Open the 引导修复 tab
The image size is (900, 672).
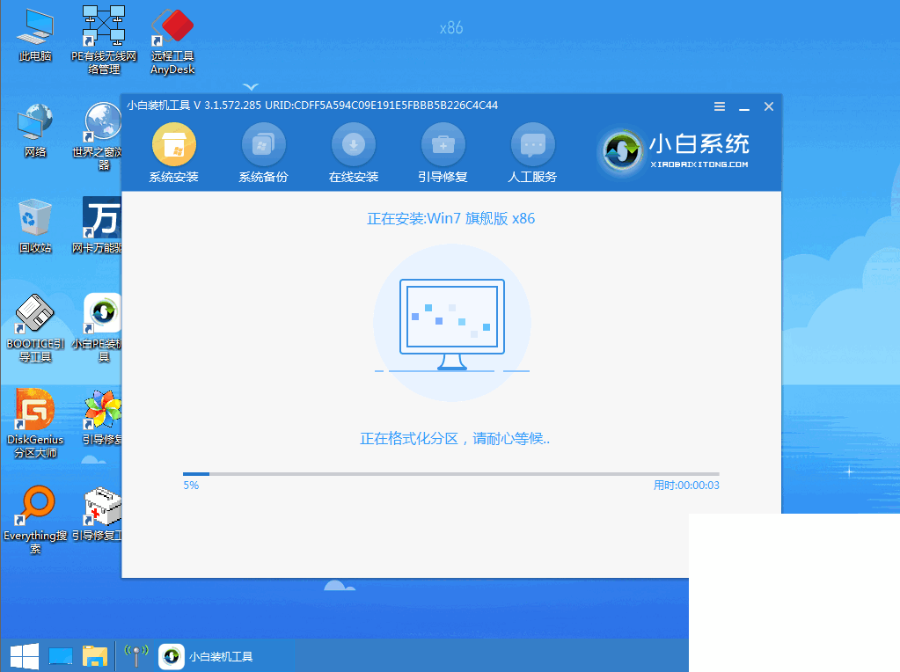(x=443, y=153)
